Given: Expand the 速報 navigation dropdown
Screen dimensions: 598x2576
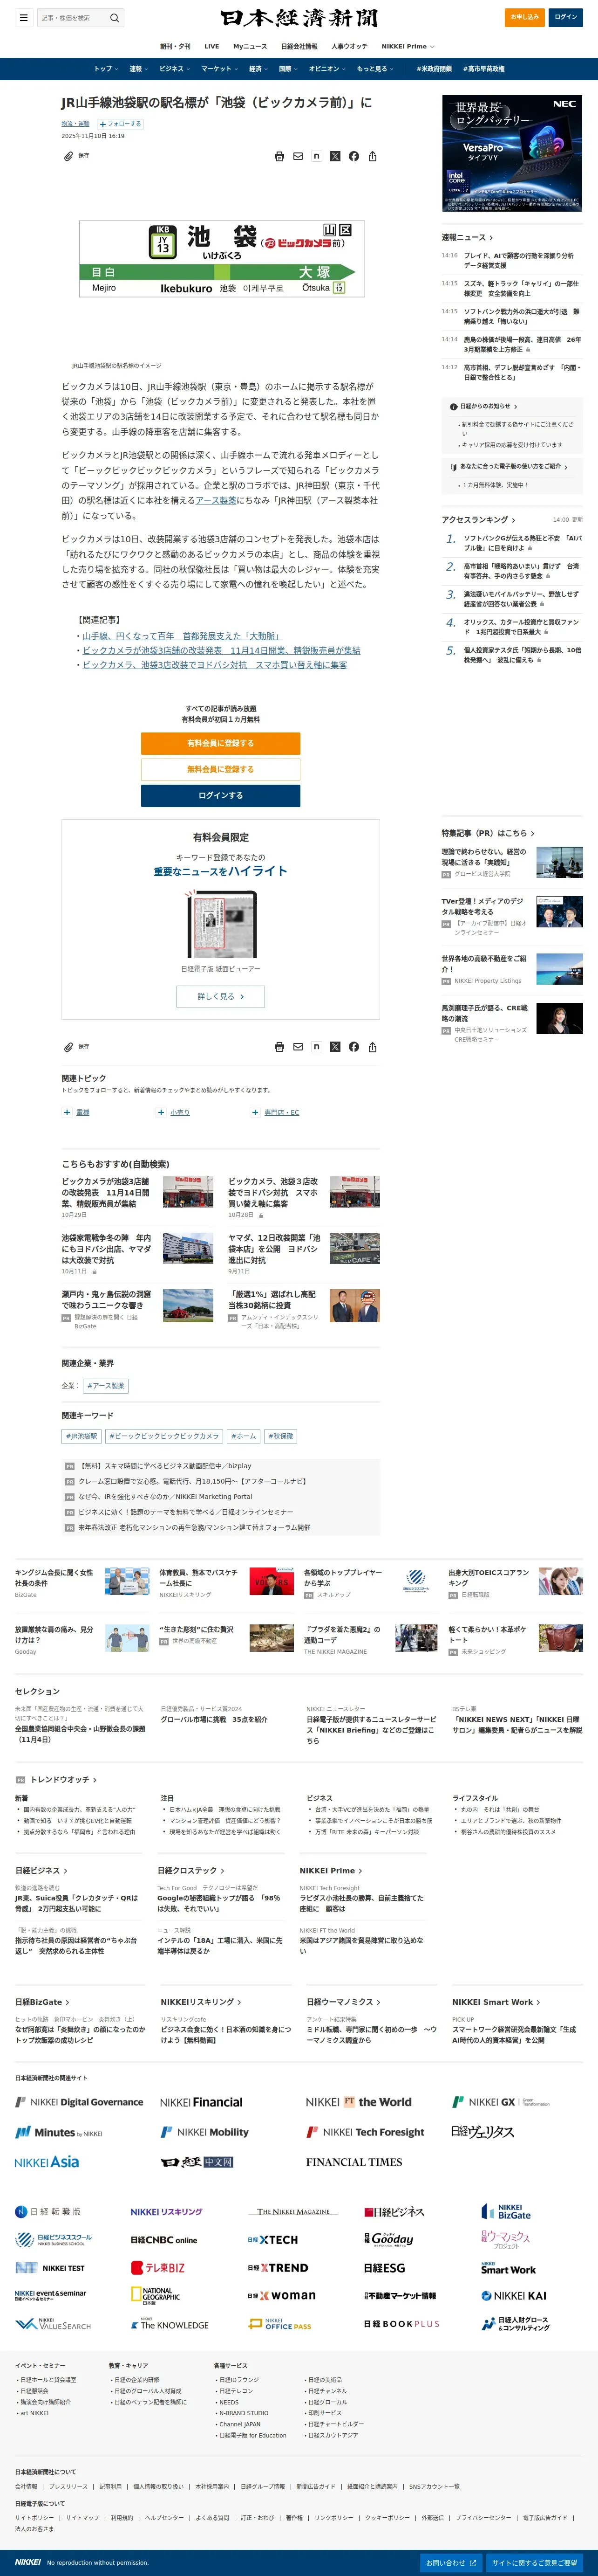Looking at the screenshot, I should click(138, 69).
